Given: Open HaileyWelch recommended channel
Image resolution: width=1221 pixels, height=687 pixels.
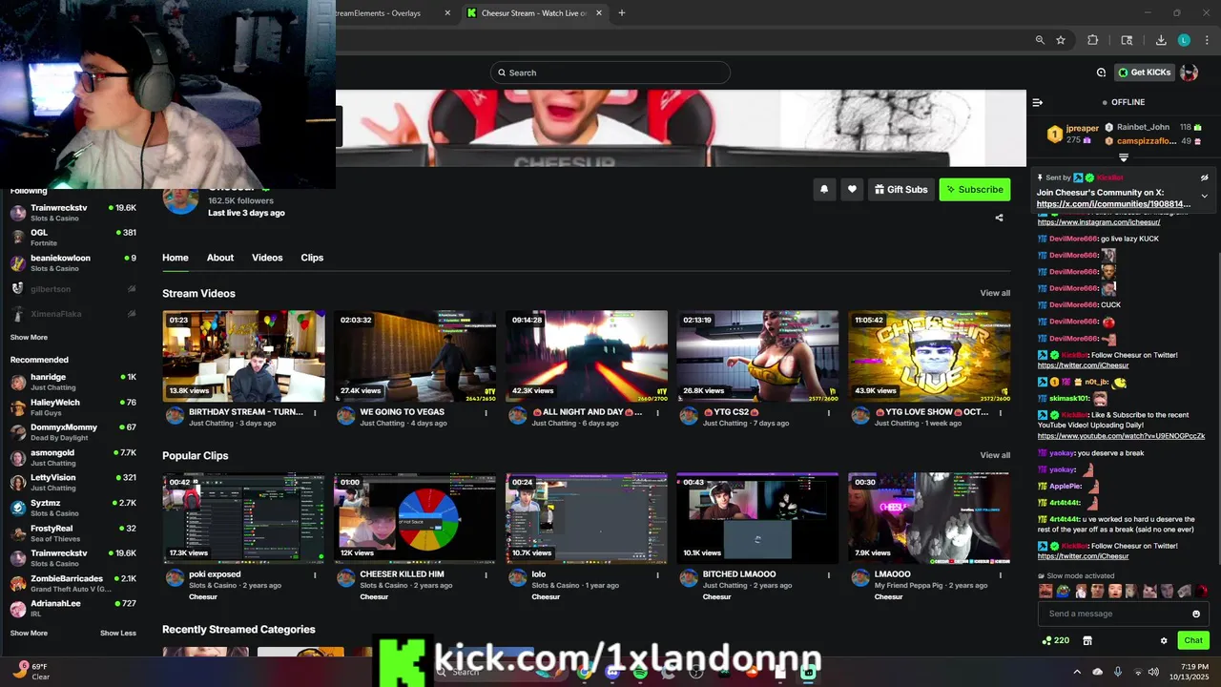Looking at the screenshot, I should point(72,407).
